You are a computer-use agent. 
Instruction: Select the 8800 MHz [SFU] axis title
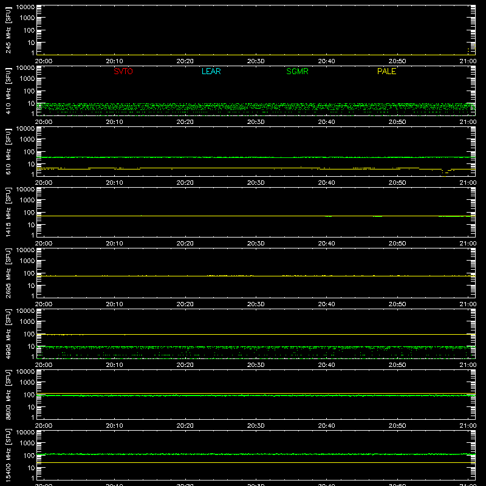point(8,394)
